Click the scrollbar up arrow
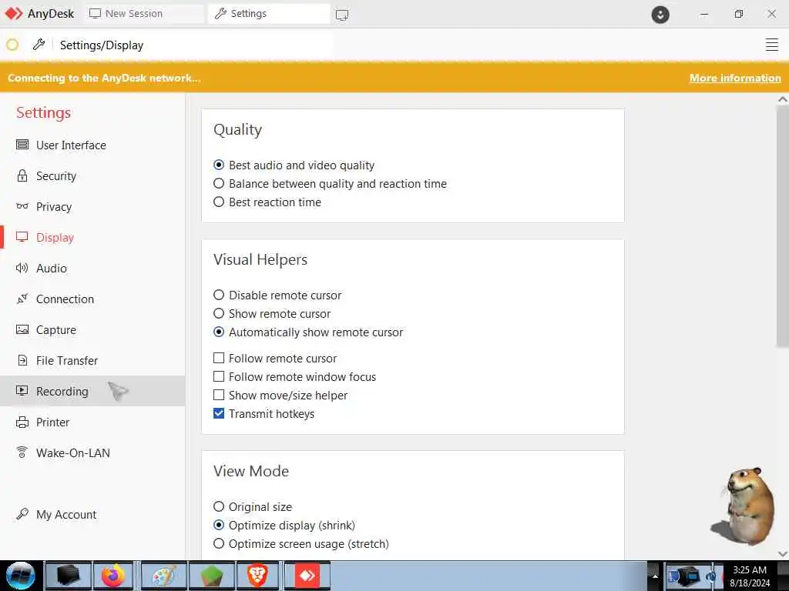Image resolution: width=789 pixels, height=591 pixels. [x=783, y=99]
